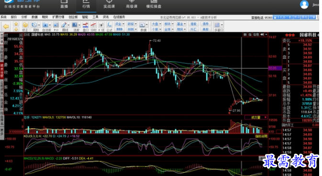
Task: Open the 分析 menu
Action: click(x=24, y=17)
